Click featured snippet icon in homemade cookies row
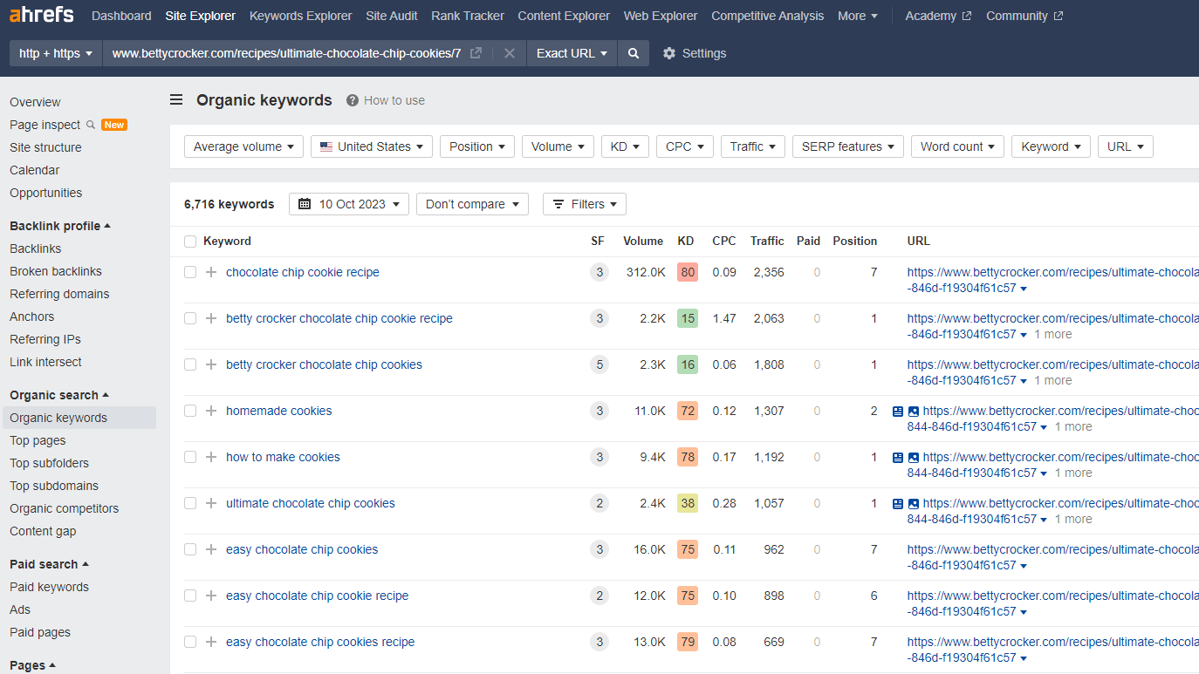This screenshot has height=674, width=1199. click(x=897, y=411)
